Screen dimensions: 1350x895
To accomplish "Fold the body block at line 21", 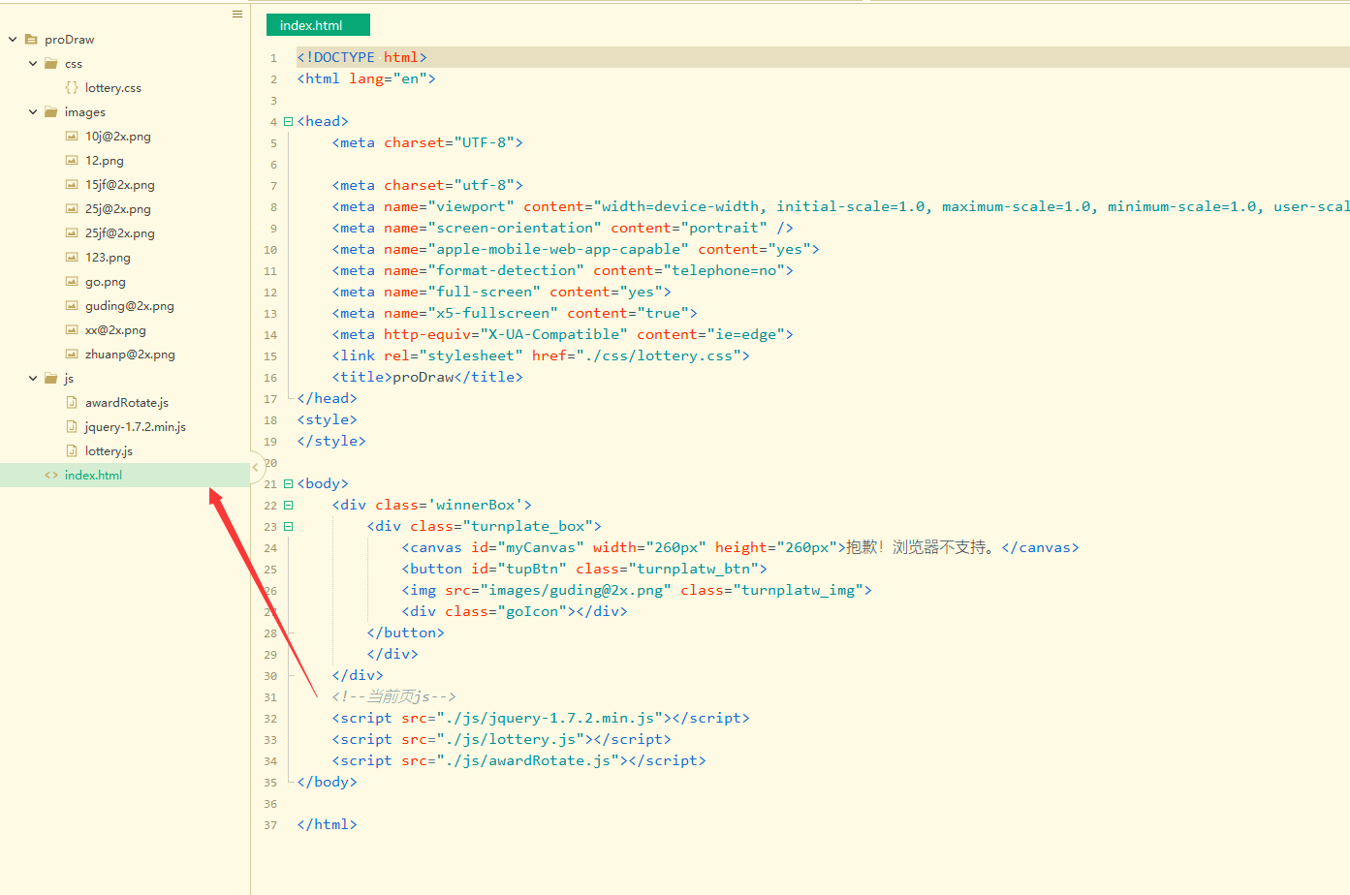I will point(288,484).
